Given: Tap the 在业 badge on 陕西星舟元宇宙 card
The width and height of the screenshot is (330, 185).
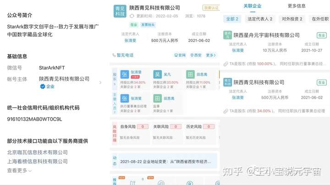Looking at the screenshot, I should (322, 35).
